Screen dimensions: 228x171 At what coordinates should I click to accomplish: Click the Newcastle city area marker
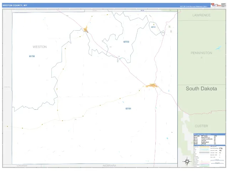coord(152,85)
